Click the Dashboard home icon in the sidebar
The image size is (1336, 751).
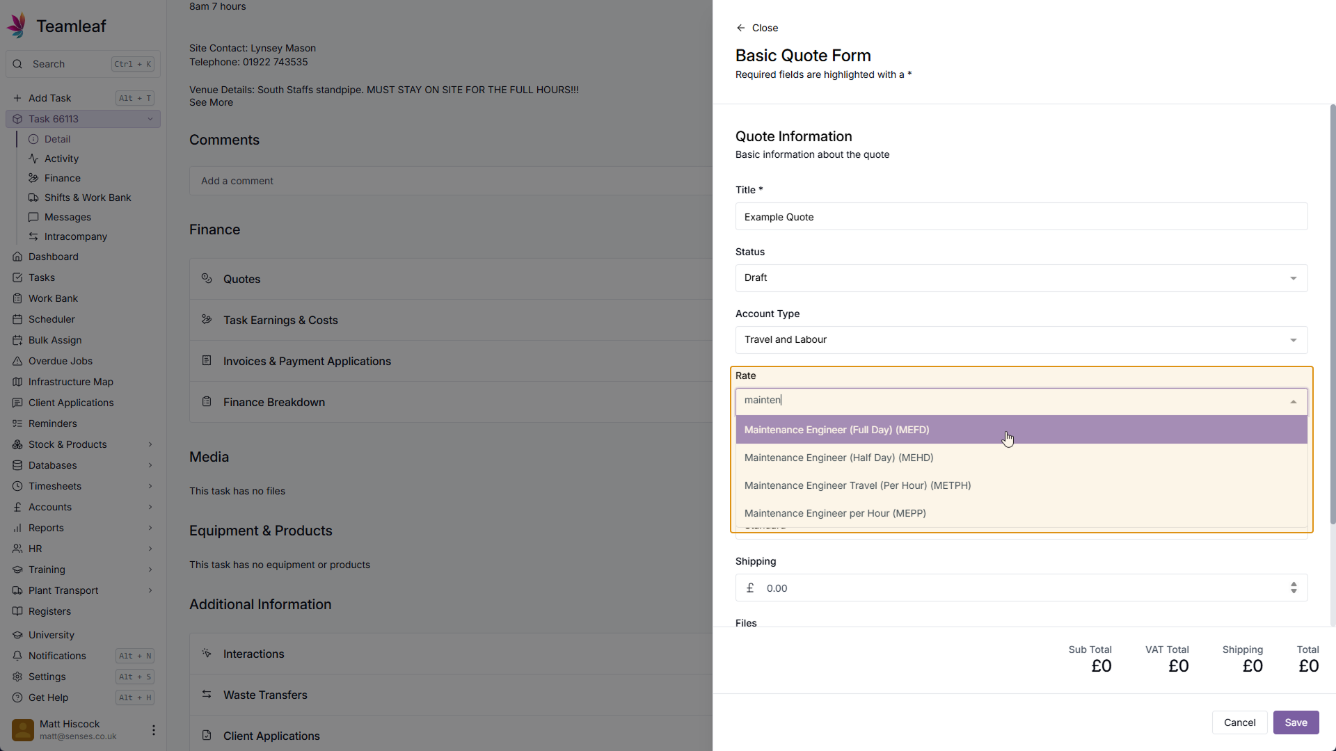(17, 257)
